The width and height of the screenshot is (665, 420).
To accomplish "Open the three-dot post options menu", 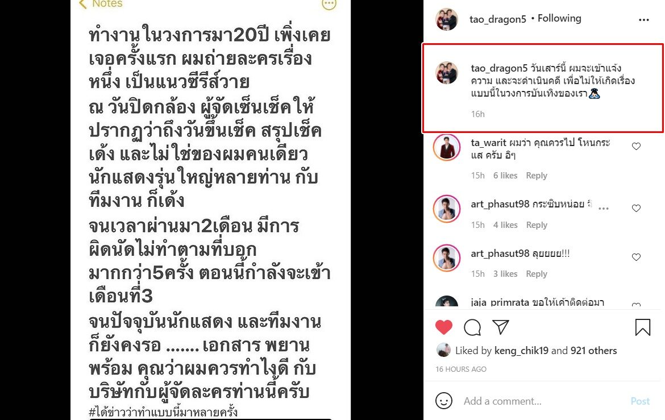I will coord(643,20).
